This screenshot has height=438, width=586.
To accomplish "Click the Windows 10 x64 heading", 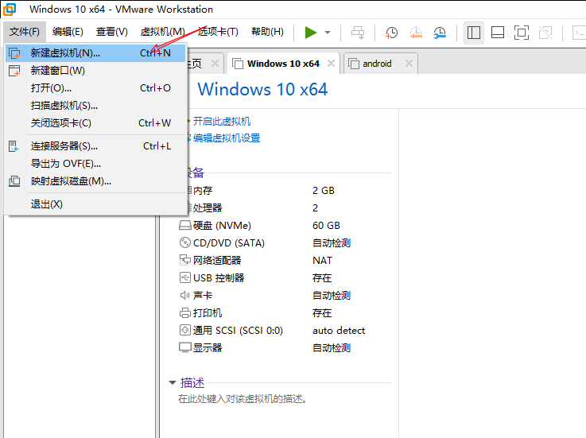I will coord(262,90).
